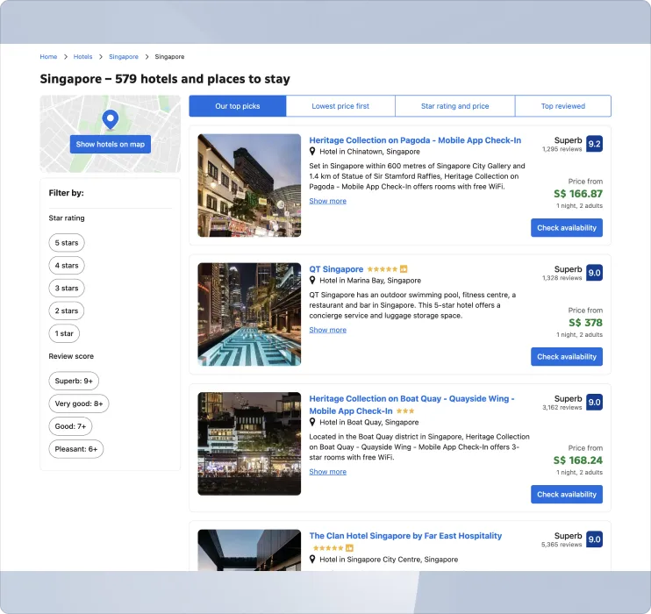Open the Heritage Collection on Pagoda title link
This screenshot has height=614, width=651.
tap(415, 140)
